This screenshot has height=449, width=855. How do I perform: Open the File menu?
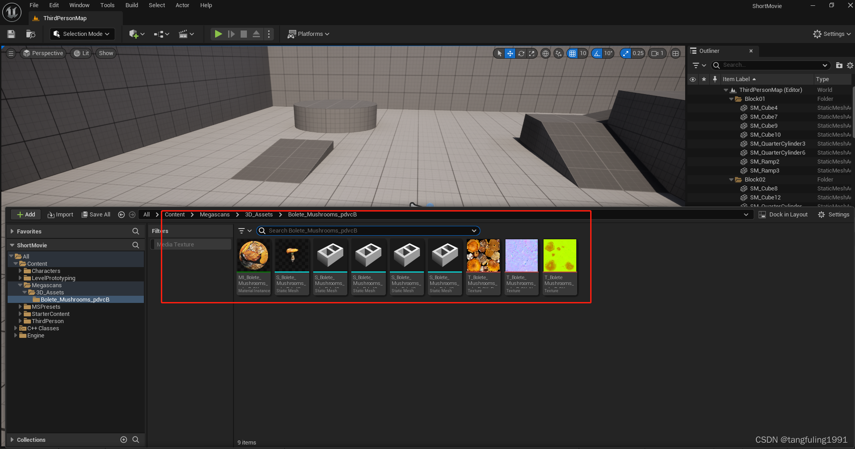click(x=34, y=5)
